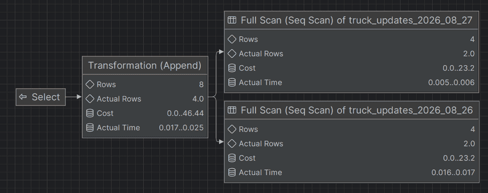Click the Rows diamond icon in the 2026_08_27 scan
The width and height of the screenshot is (488, 193).
(232, 40)
